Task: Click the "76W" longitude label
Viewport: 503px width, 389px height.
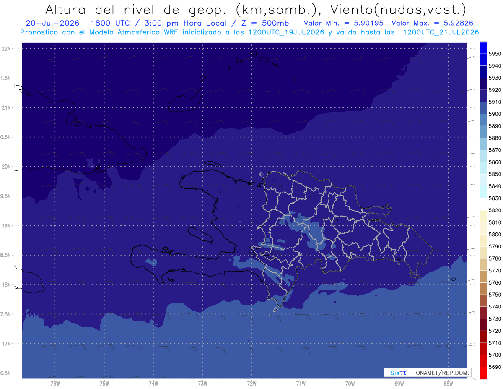Action: pos(55,384)
